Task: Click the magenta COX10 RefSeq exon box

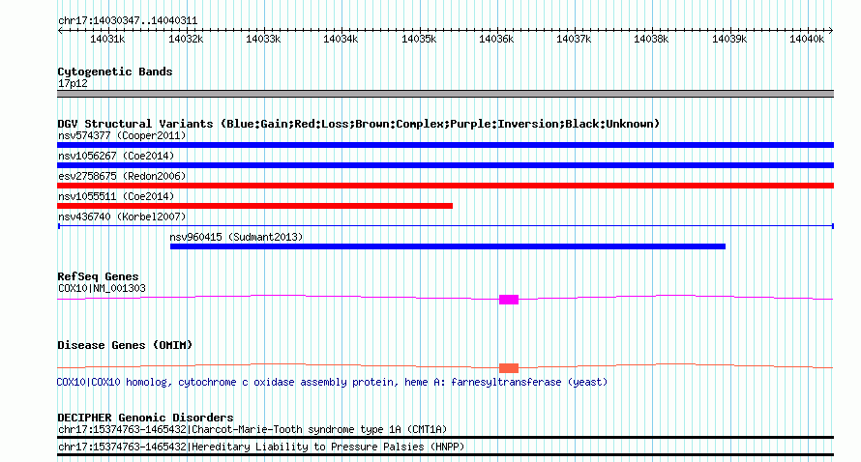Action: (x=509, y=299)
